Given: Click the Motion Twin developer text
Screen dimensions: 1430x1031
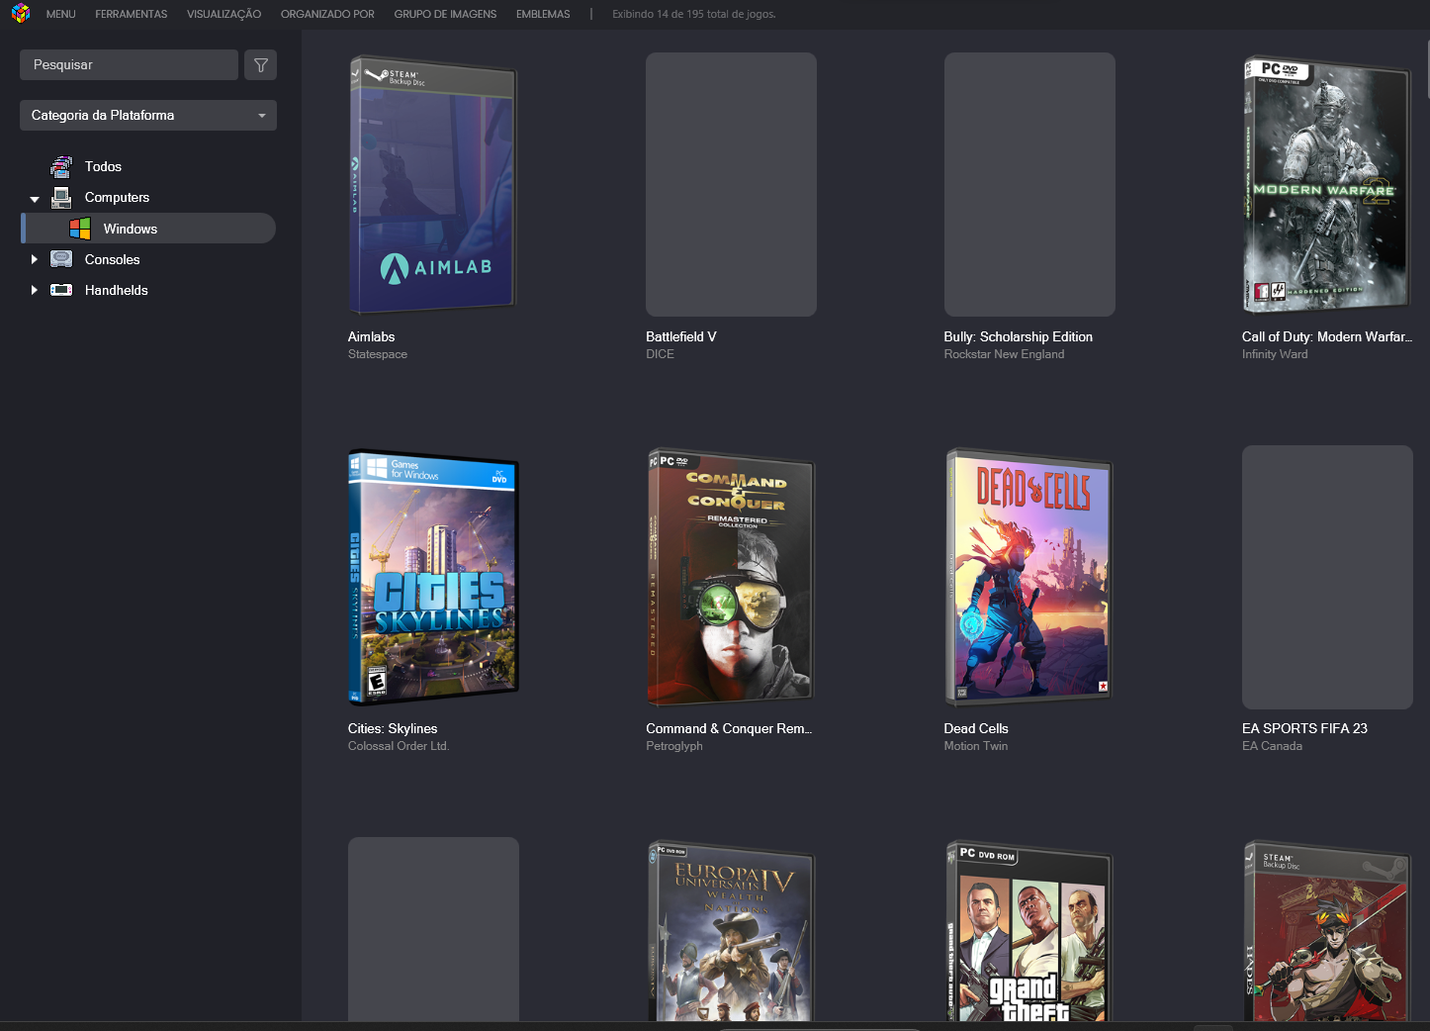Looking at the screenshot, I should click(976, 746).
